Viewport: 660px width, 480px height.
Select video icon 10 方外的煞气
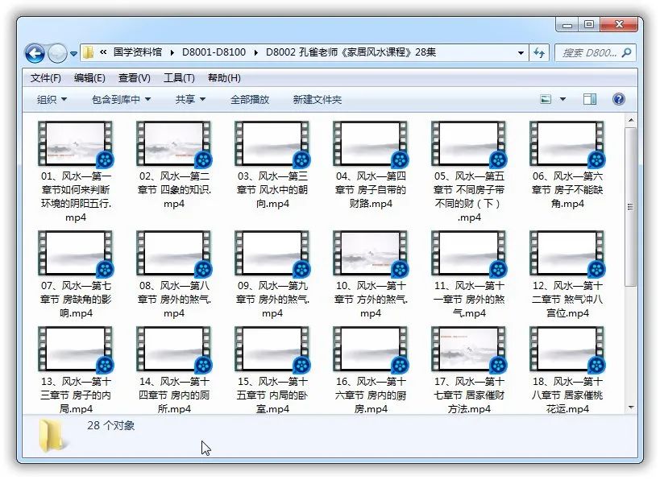click(x=371, y=254)
